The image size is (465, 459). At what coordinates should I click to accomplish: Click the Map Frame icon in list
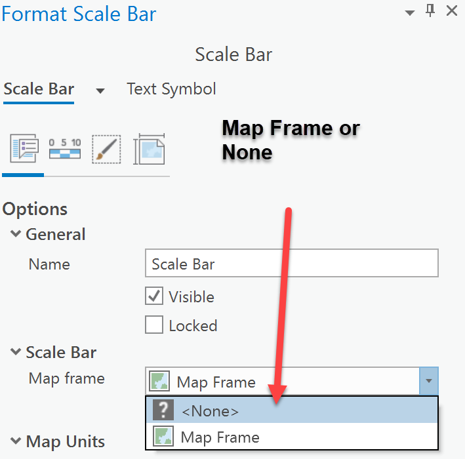click(163, 437)
